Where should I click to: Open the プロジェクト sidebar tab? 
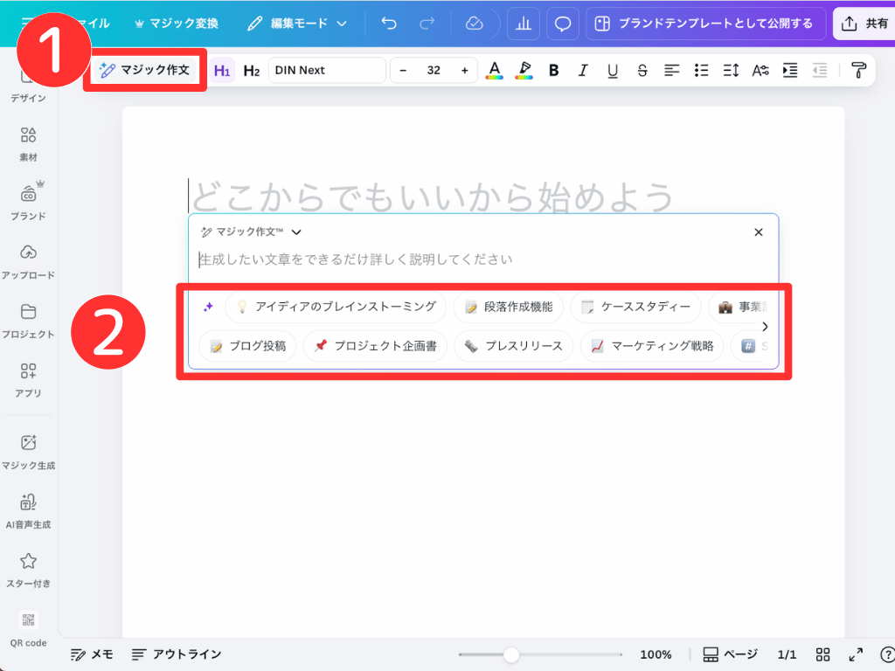[28, 322]
